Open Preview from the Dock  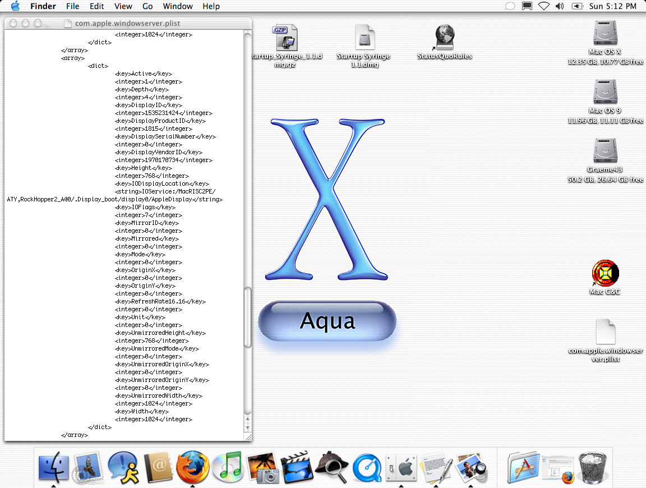click(471, 468)
